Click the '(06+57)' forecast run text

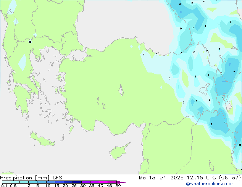(230, 178)
